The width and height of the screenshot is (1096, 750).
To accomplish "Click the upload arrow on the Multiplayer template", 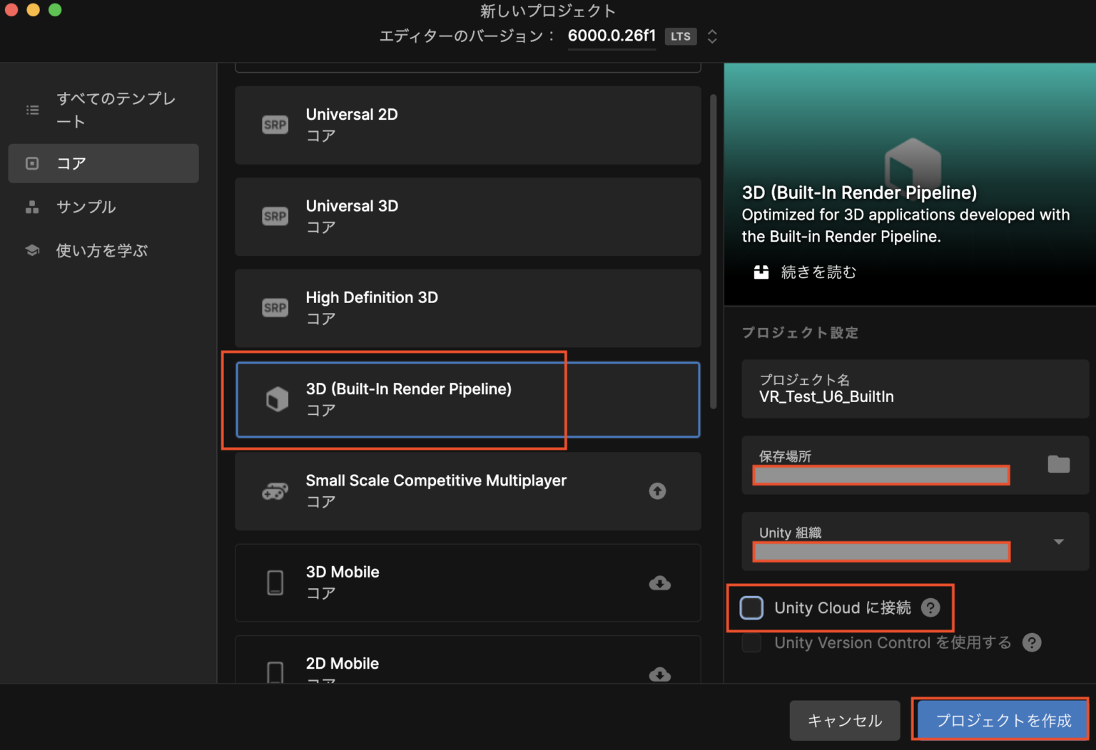I will pos(657,490).
